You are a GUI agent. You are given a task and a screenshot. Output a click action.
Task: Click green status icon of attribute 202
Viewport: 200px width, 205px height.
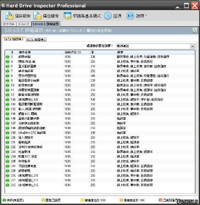7,147
